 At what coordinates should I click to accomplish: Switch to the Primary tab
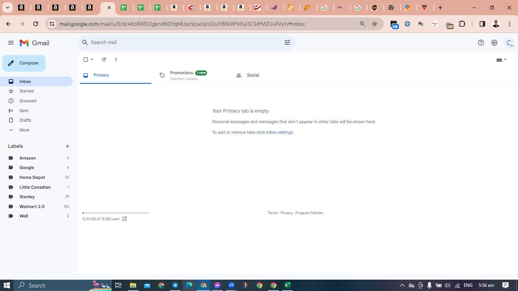pyautogui.click(x=116, y=75)
